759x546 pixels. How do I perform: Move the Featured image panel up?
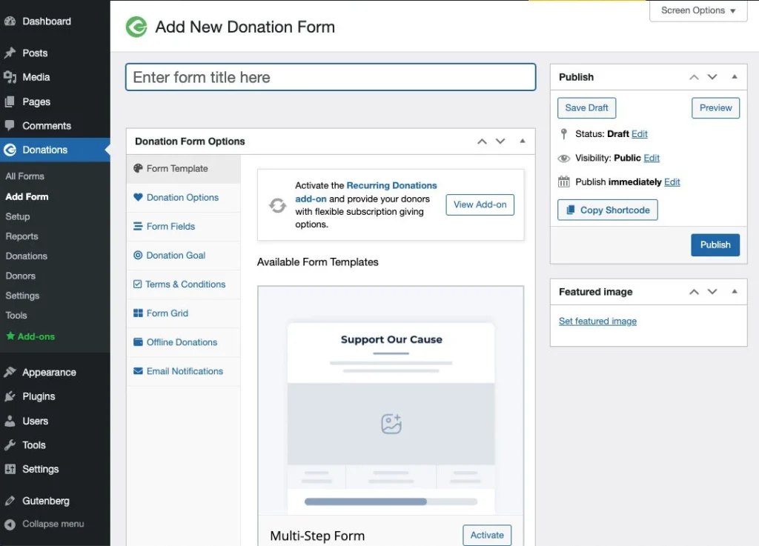tap(694, 292)
